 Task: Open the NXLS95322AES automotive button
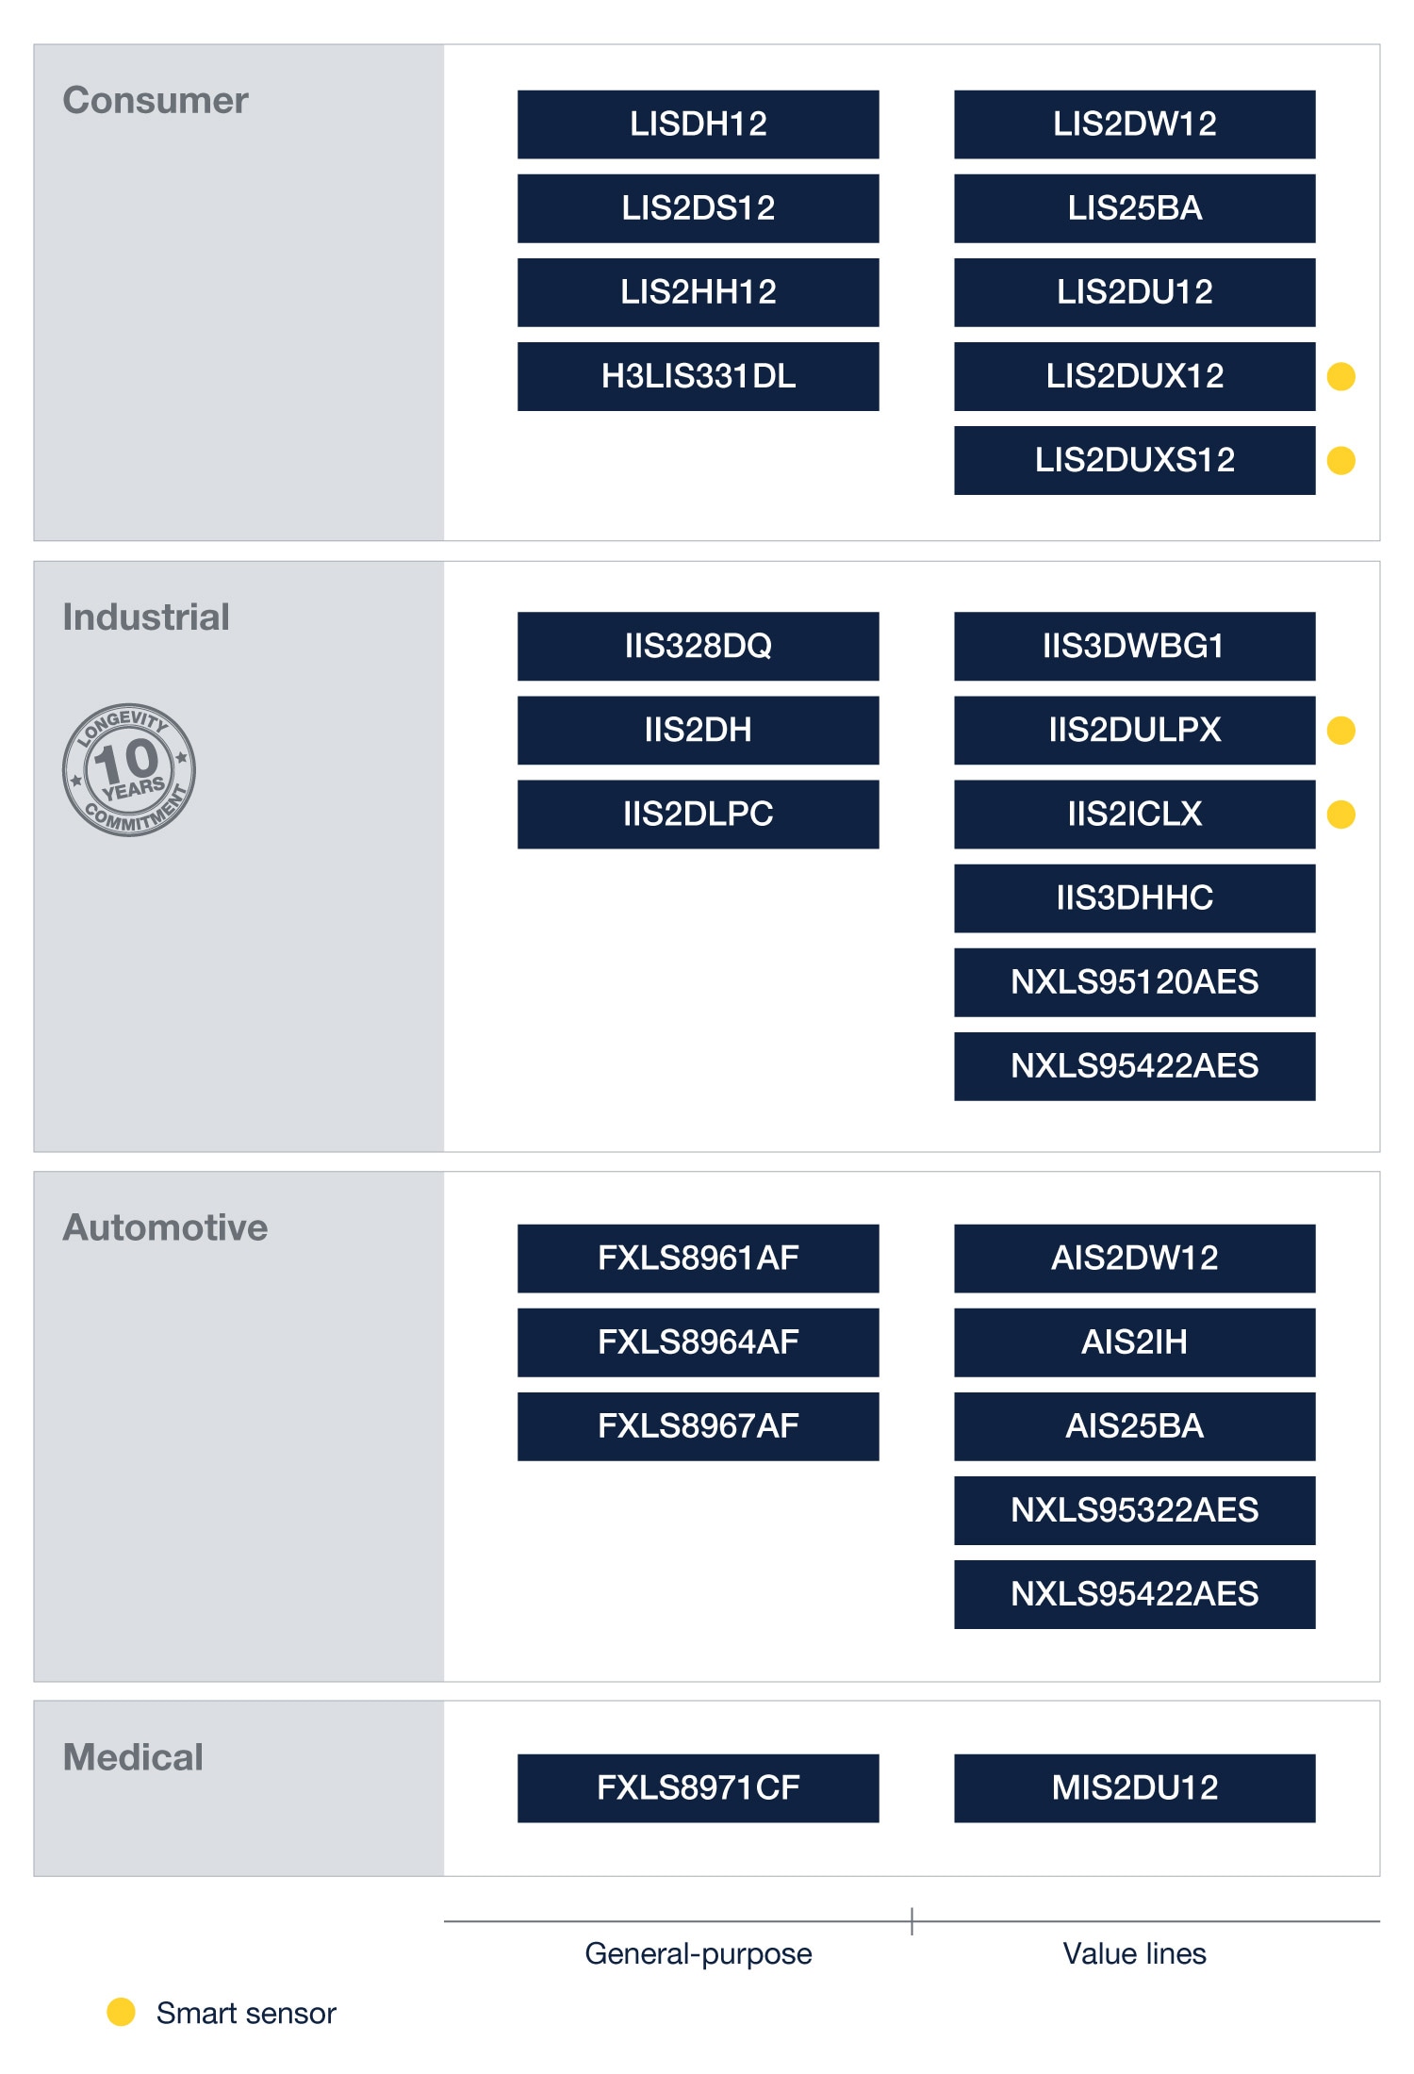1134,1509
